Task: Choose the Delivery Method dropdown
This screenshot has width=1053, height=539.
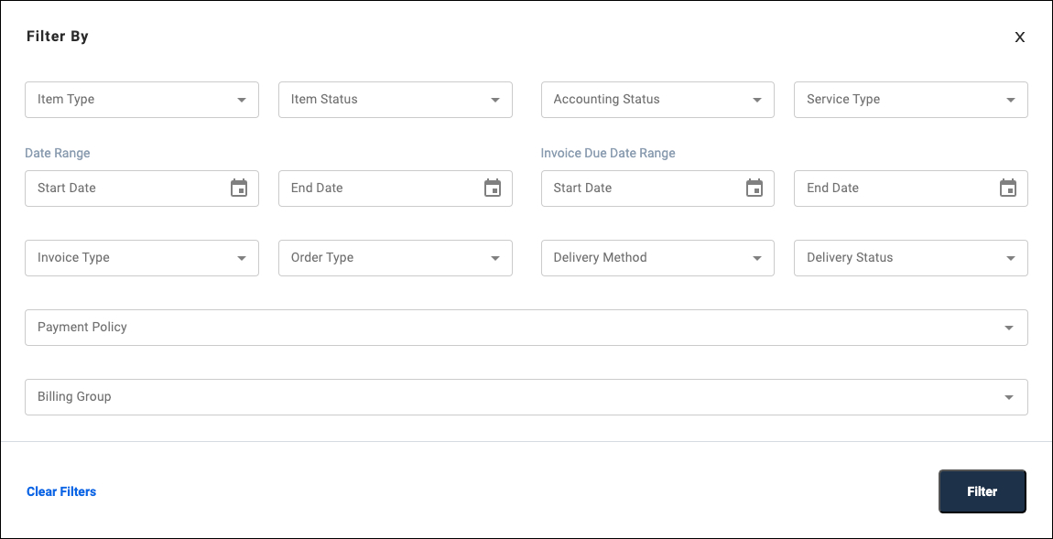Action: 657,258
